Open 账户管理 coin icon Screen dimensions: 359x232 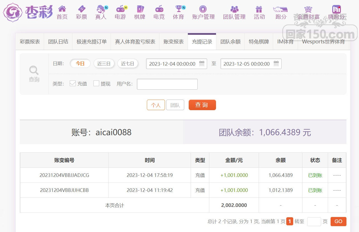click(203, 9)
